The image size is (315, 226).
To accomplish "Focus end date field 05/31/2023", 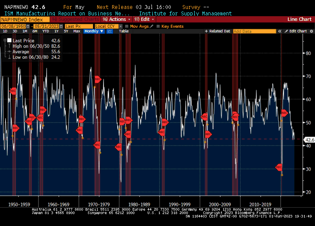I will point(46,26).
